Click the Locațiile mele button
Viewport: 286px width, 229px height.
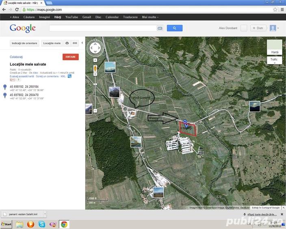point(52,43)
